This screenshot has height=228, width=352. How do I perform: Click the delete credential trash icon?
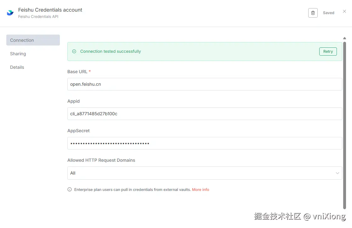click(313, 13)
